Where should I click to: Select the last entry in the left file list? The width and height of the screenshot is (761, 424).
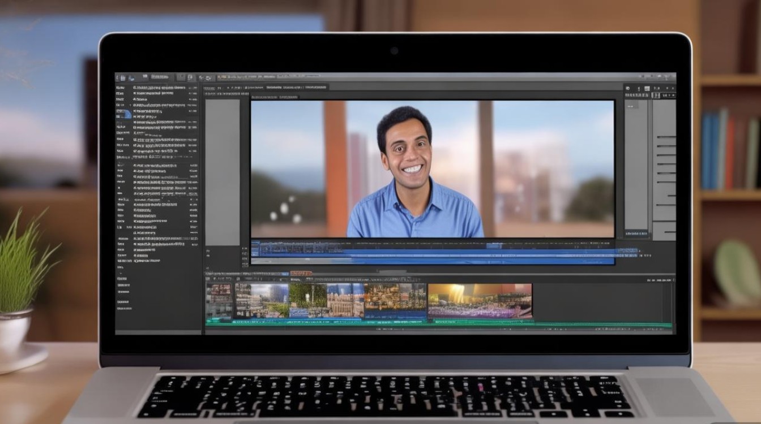[x=125, y=308]
